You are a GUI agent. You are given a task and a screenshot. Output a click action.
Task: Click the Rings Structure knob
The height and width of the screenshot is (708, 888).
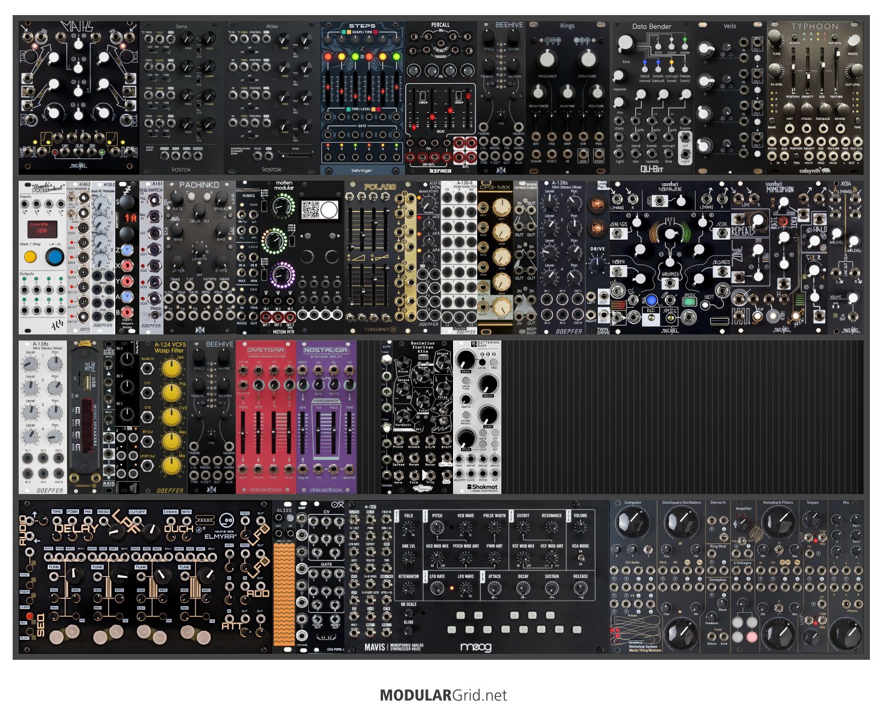click(x=587, y=59)
